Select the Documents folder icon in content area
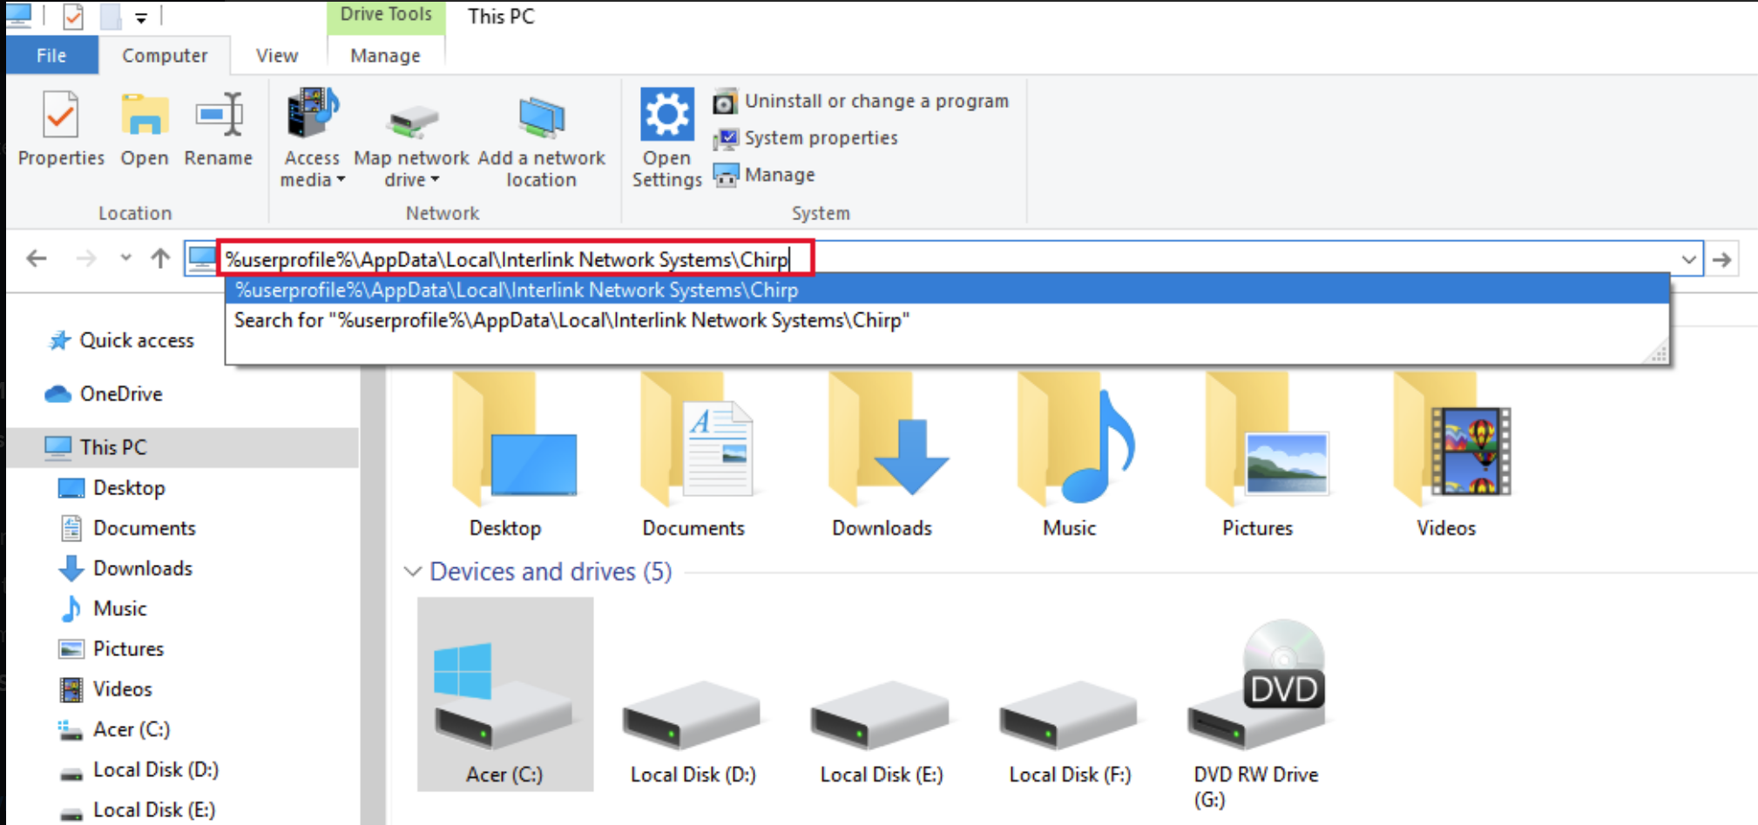This screenshot has height=825, width=1758. [697, 439]
